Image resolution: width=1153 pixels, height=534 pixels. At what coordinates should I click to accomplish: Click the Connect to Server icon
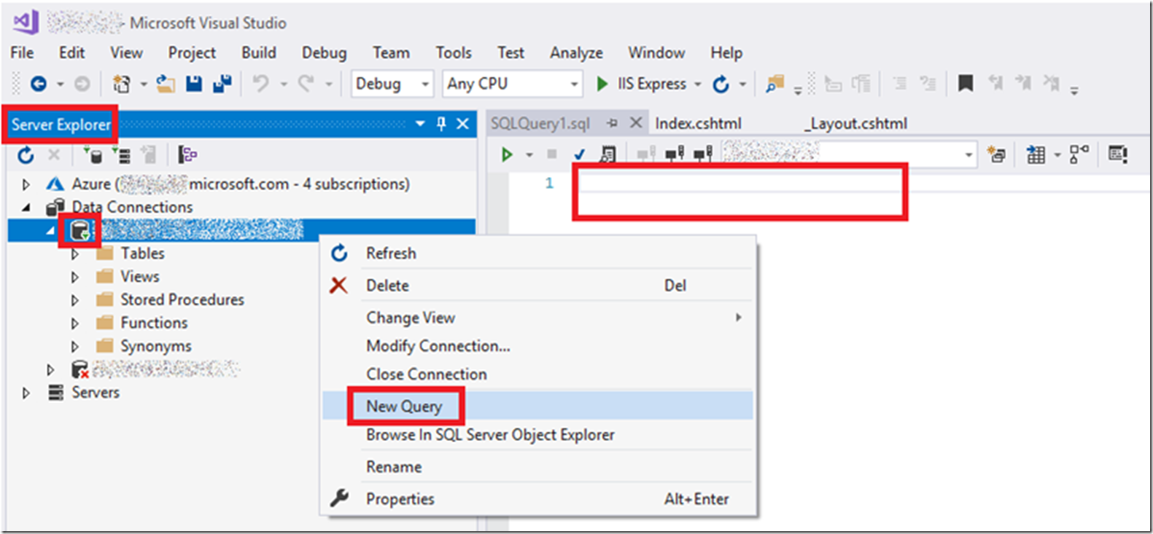[x=121, y=154]
